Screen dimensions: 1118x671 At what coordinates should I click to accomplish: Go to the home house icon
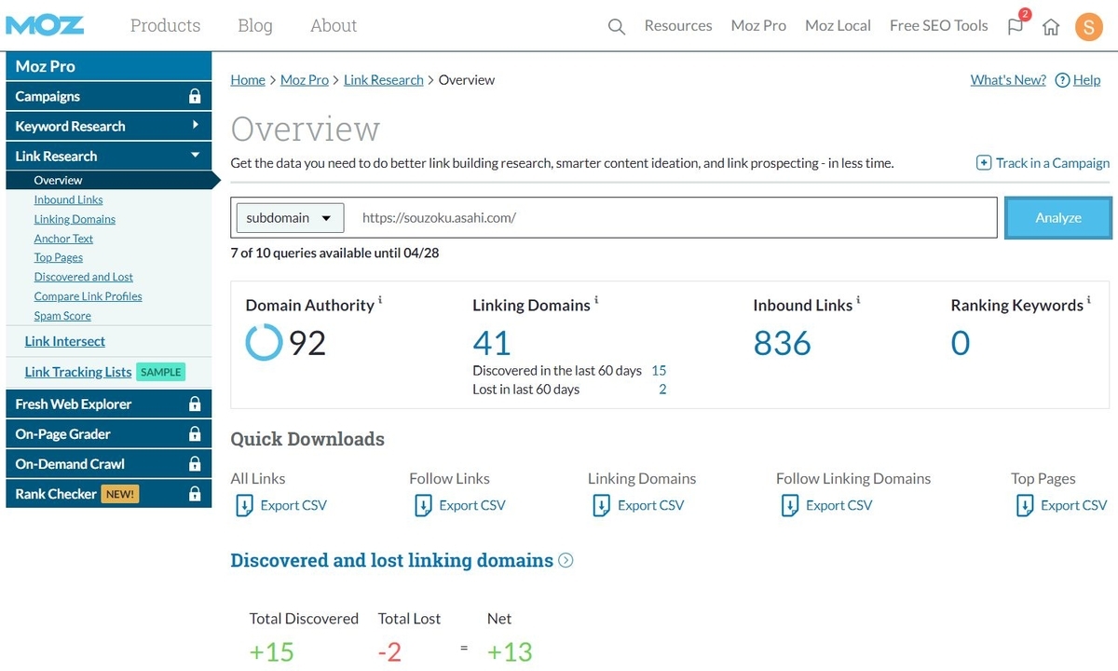coord(1051,27)
